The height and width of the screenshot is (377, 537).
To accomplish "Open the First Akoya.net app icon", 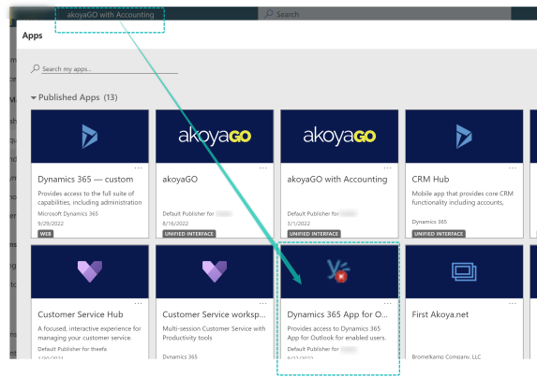I will (x=464, y=271).
